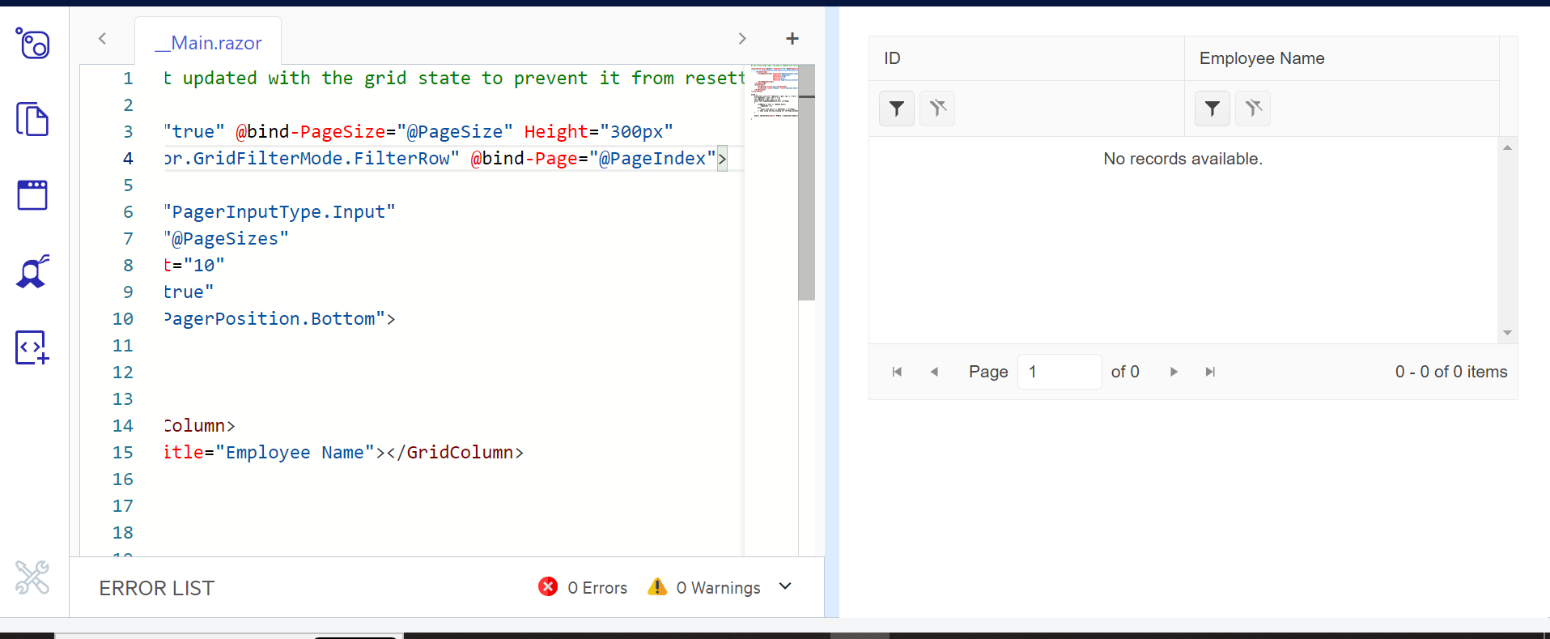The height and width of the screenshot is (639, 1550).
Task: Open filter menu for ID column
Action: coord(897,109)
